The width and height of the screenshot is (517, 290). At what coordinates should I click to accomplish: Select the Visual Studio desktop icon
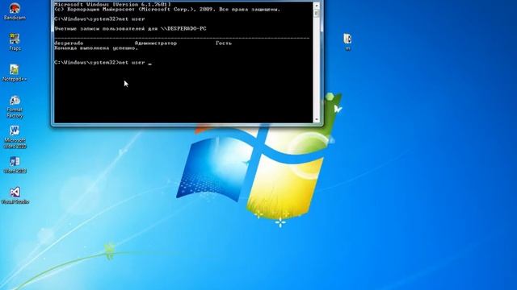pos(15,196)
